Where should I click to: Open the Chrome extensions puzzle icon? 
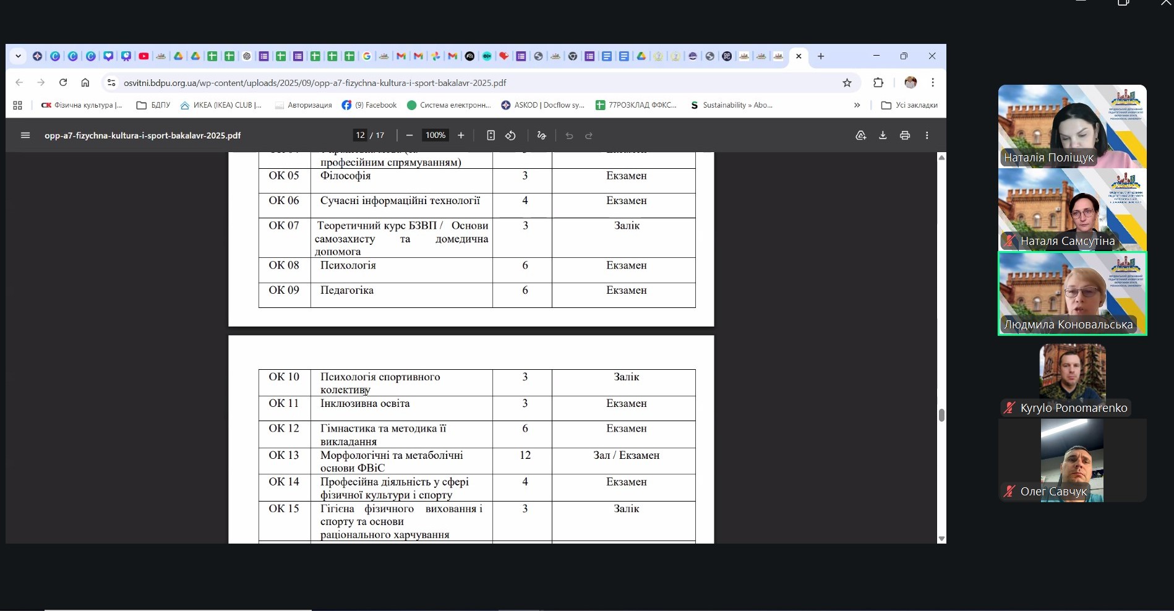click(x=878, y=83)
